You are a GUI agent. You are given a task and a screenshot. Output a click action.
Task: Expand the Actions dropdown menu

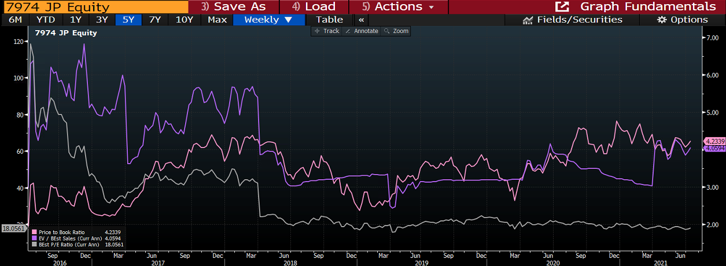click(x=398, y=7)
